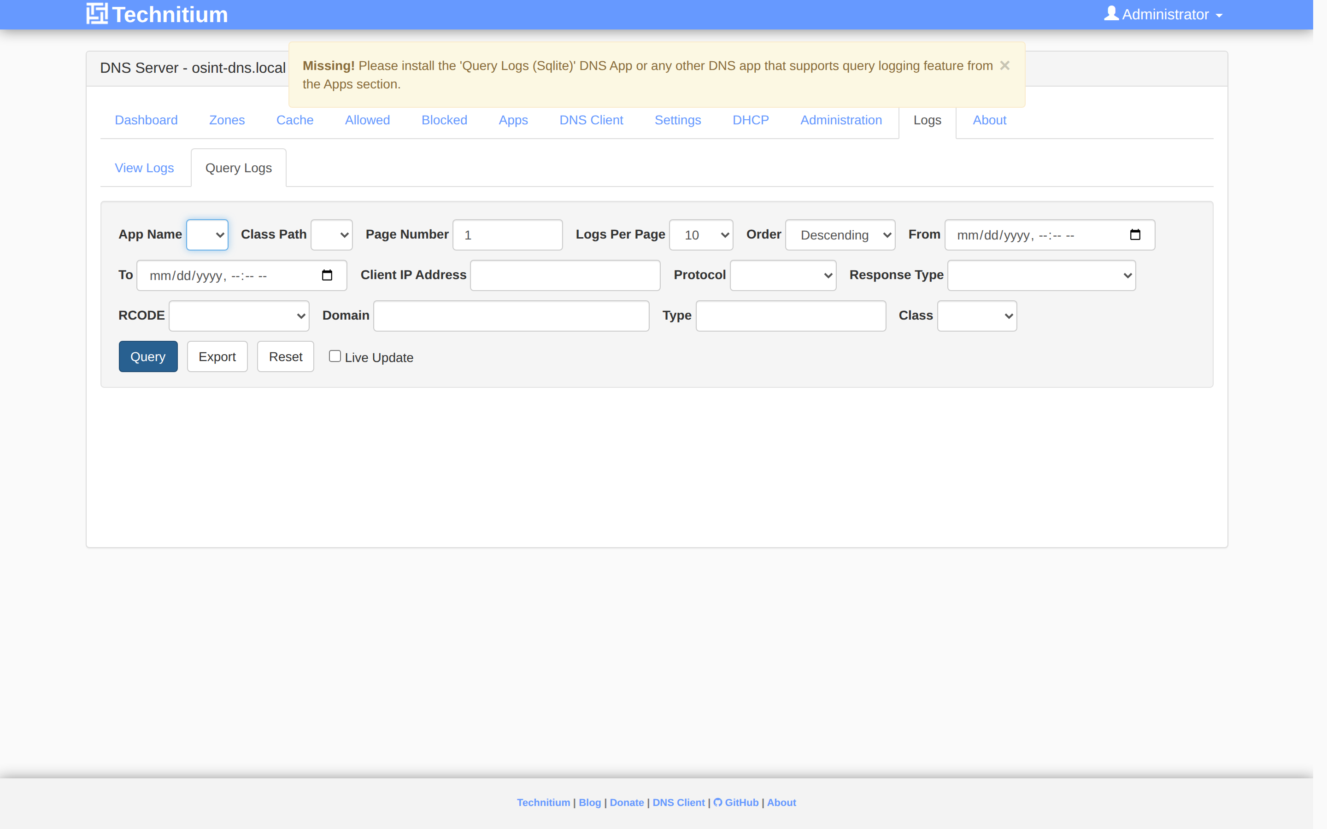Click the Technitium logo icon

point(97,14)
